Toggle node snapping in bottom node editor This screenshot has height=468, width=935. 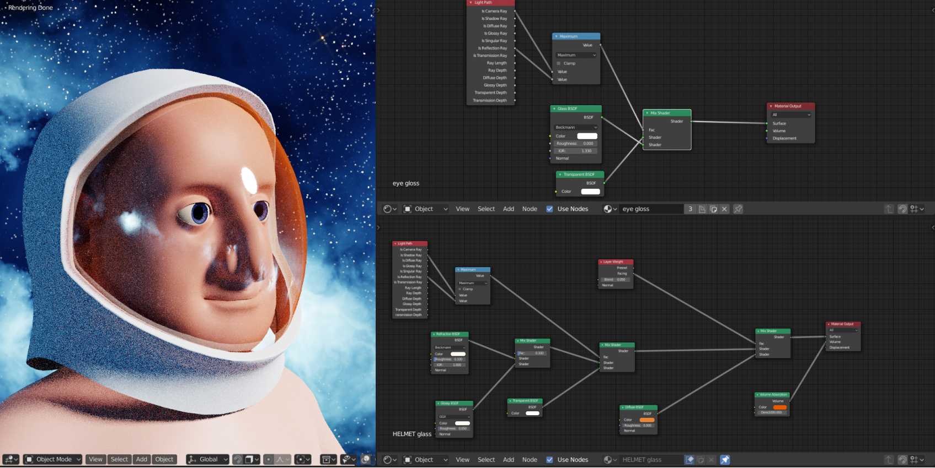[x=902, y=460]
